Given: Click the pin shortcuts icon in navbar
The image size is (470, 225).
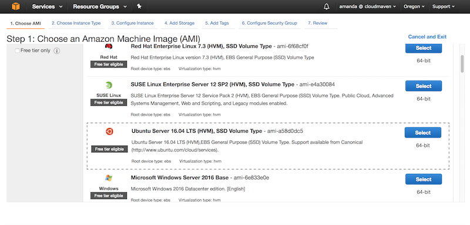Looking at the screenshot, I should (139, 6).
